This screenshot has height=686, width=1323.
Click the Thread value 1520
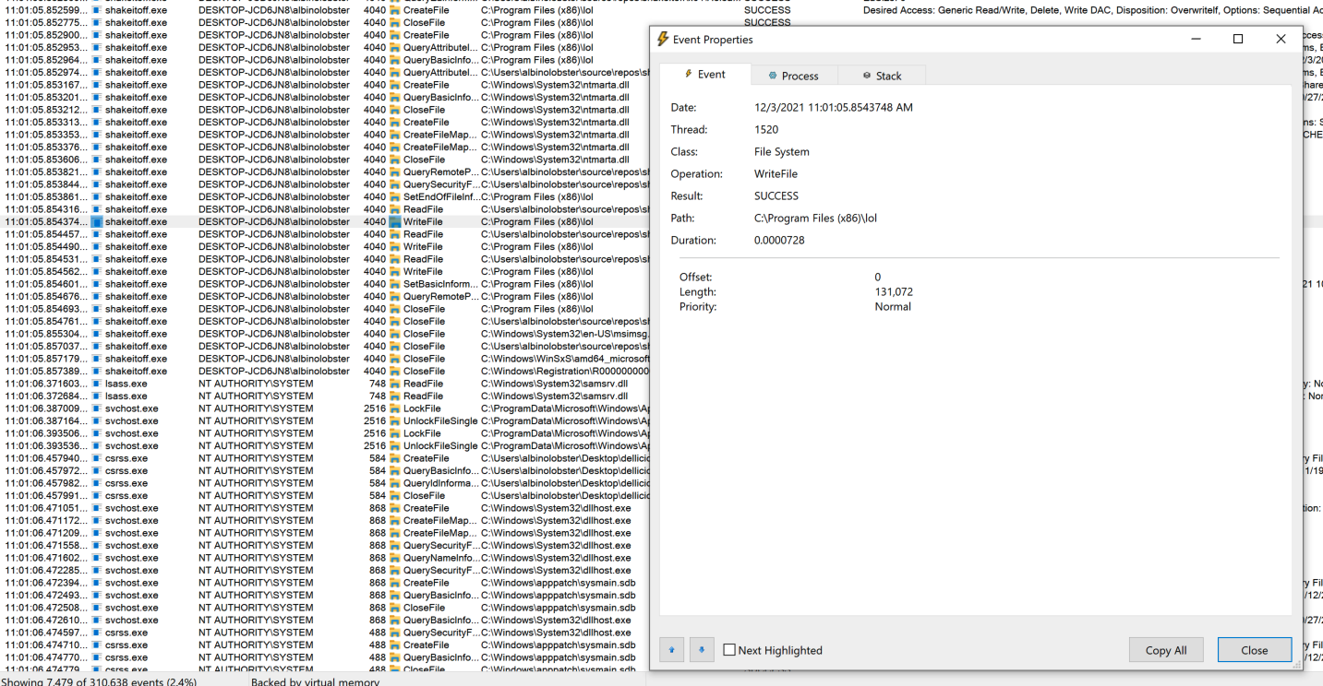click(766, 130)
